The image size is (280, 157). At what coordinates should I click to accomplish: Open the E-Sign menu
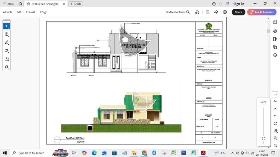pyautogui.click(x=43, y=12)
